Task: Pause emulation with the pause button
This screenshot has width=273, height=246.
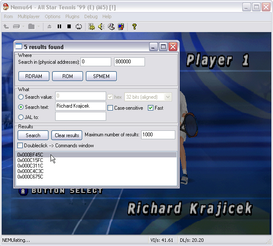Action: coord(59,27)
